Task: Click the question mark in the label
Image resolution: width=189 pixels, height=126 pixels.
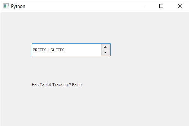Action: click(70, 84)
